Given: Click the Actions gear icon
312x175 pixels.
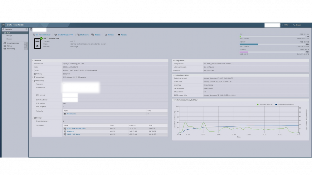Looking at the screenshot, I should click(119, 35).
